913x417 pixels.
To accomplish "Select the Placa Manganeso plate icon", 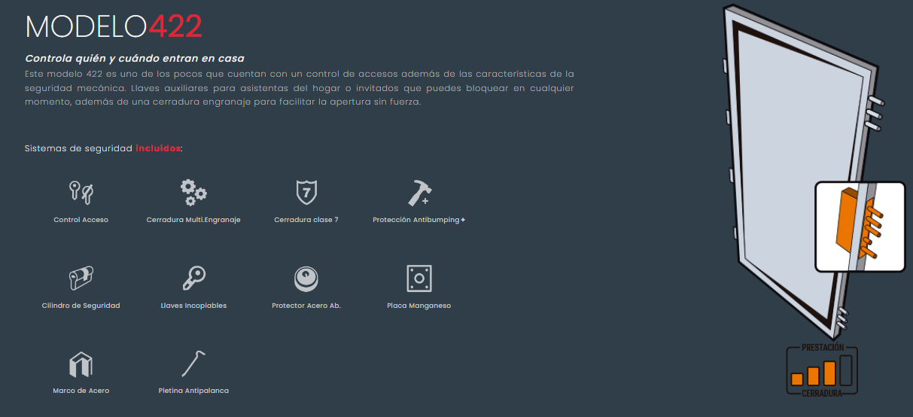I will (418, 279).
